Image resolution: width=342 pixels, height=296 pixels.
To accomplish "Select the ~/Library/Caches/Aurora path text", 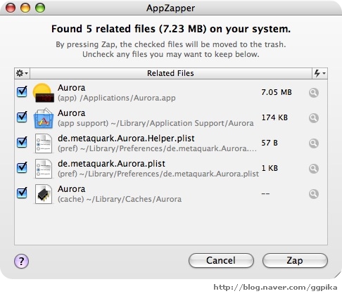I will [134, 199].
